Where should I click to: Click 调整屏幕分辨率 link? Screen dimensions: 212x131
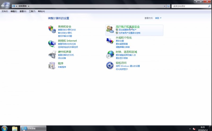click(x=123, y=47)
